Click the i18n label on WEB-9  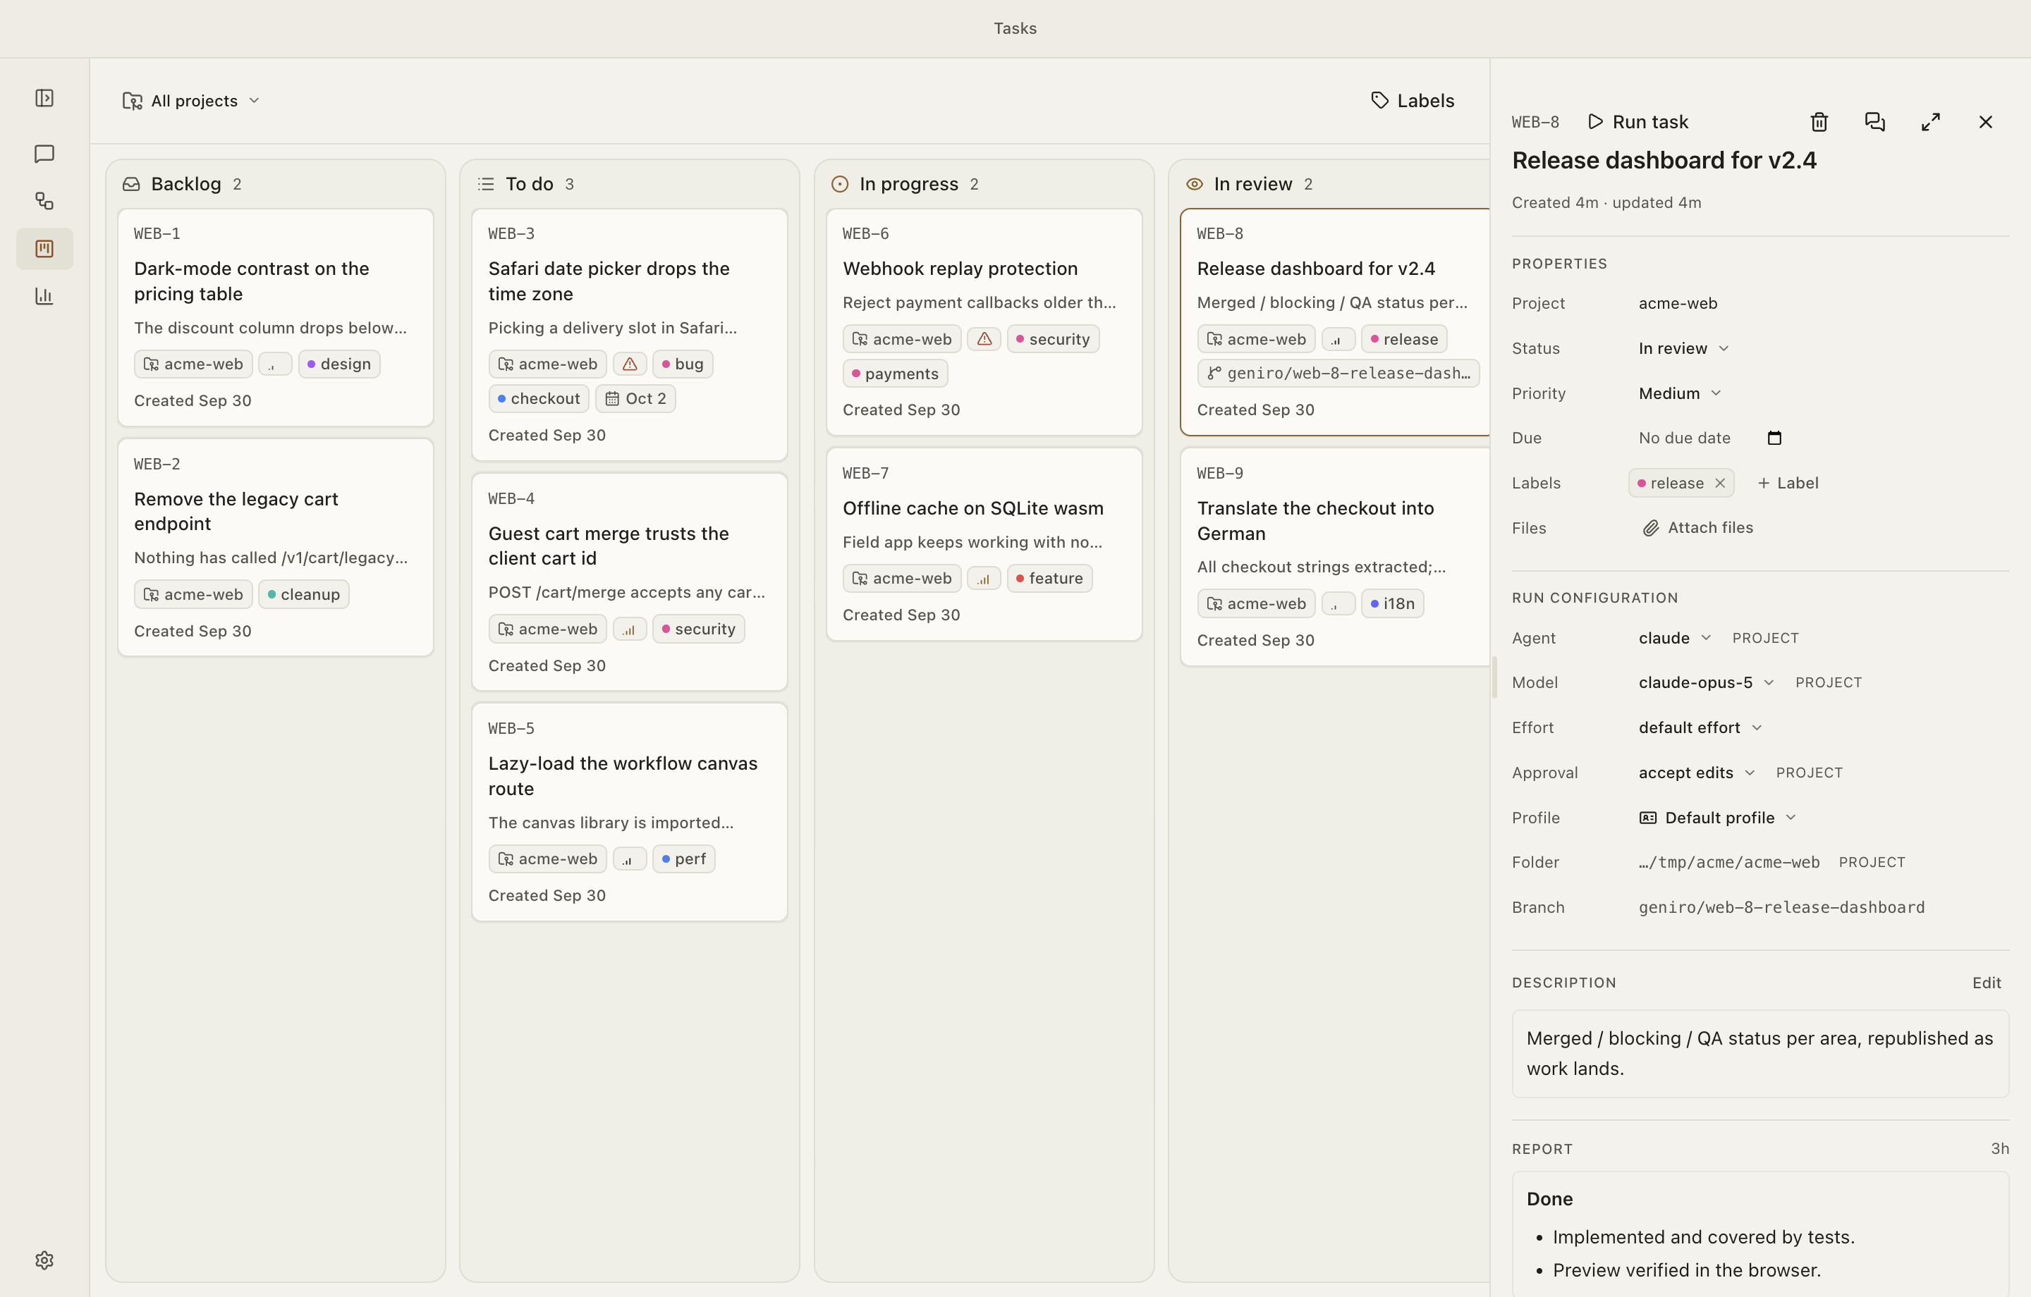[x=1393, y=604]
